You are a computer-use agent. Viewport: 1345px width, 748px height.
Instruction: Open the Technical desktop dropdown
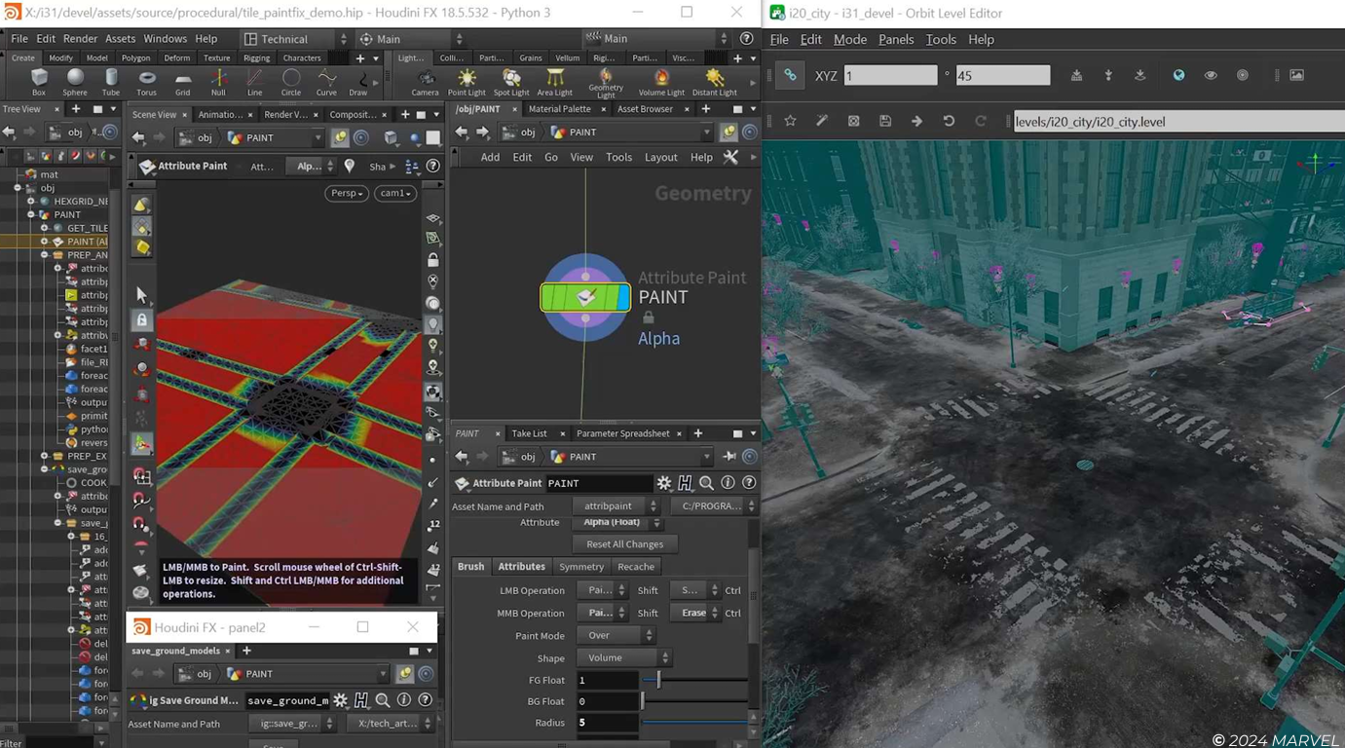pyautogui.click(x=294, y=39)
